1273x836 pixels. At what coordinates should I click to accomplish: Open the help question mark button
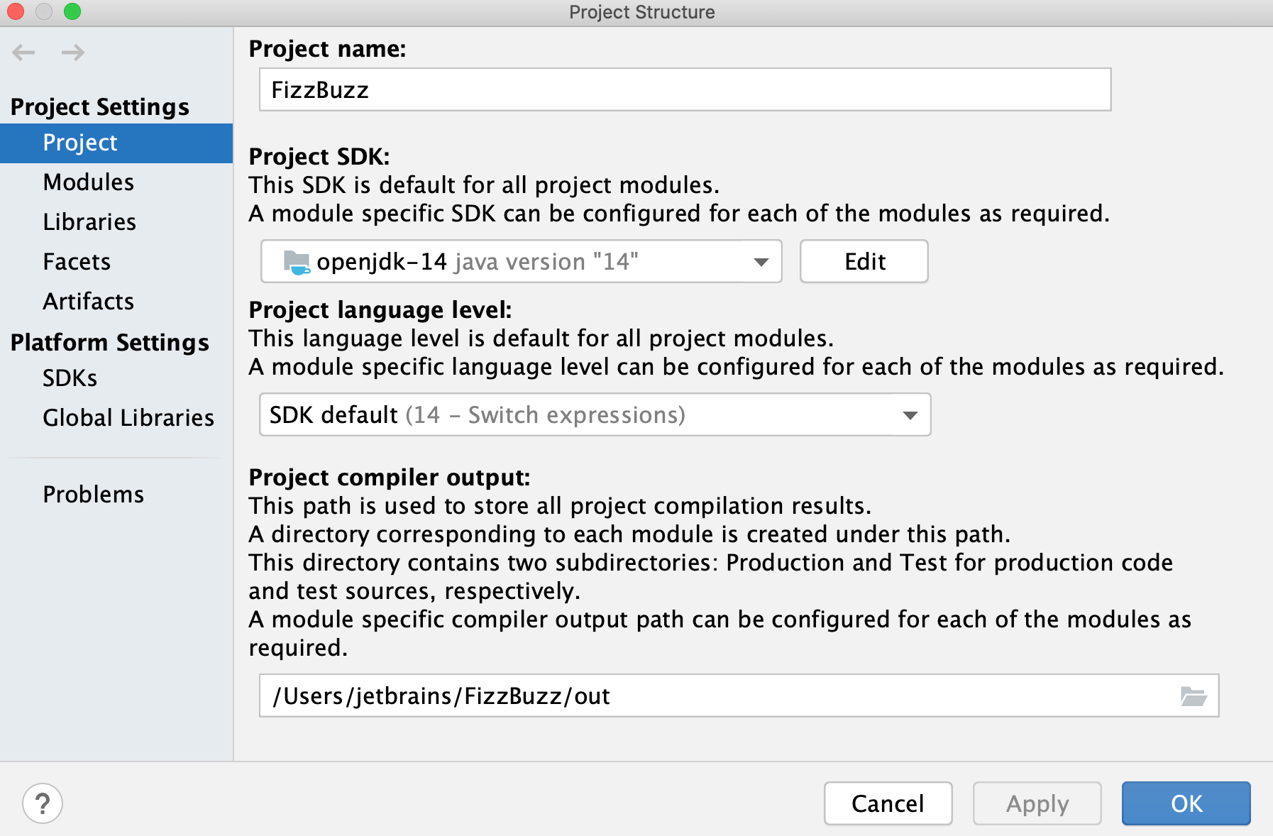43,803
